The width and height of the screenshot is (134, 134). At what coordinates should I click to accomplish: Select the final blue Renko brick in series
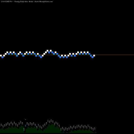click(92, 57)
